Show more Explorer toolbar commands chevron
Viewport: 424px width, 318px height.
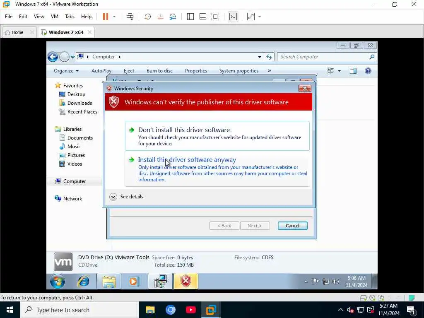(269, 71)
